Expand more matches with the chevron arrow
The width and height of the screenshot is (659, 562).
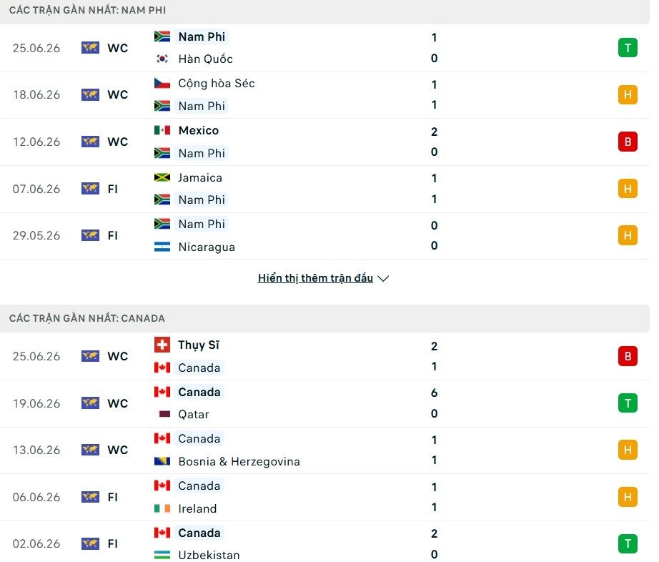click(x=383, y=278)
